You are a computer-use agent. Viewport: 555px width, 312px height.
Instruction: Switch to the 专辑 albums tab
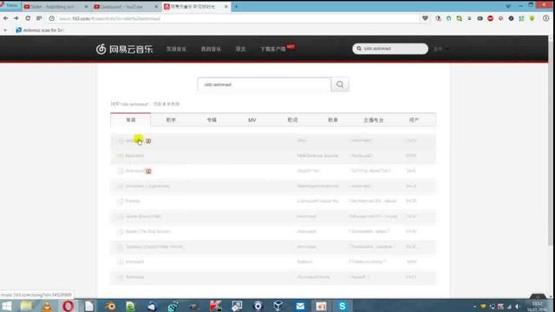point(212,120)
